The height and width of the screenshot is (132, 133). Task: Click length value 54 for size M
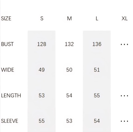pos(69,96)
